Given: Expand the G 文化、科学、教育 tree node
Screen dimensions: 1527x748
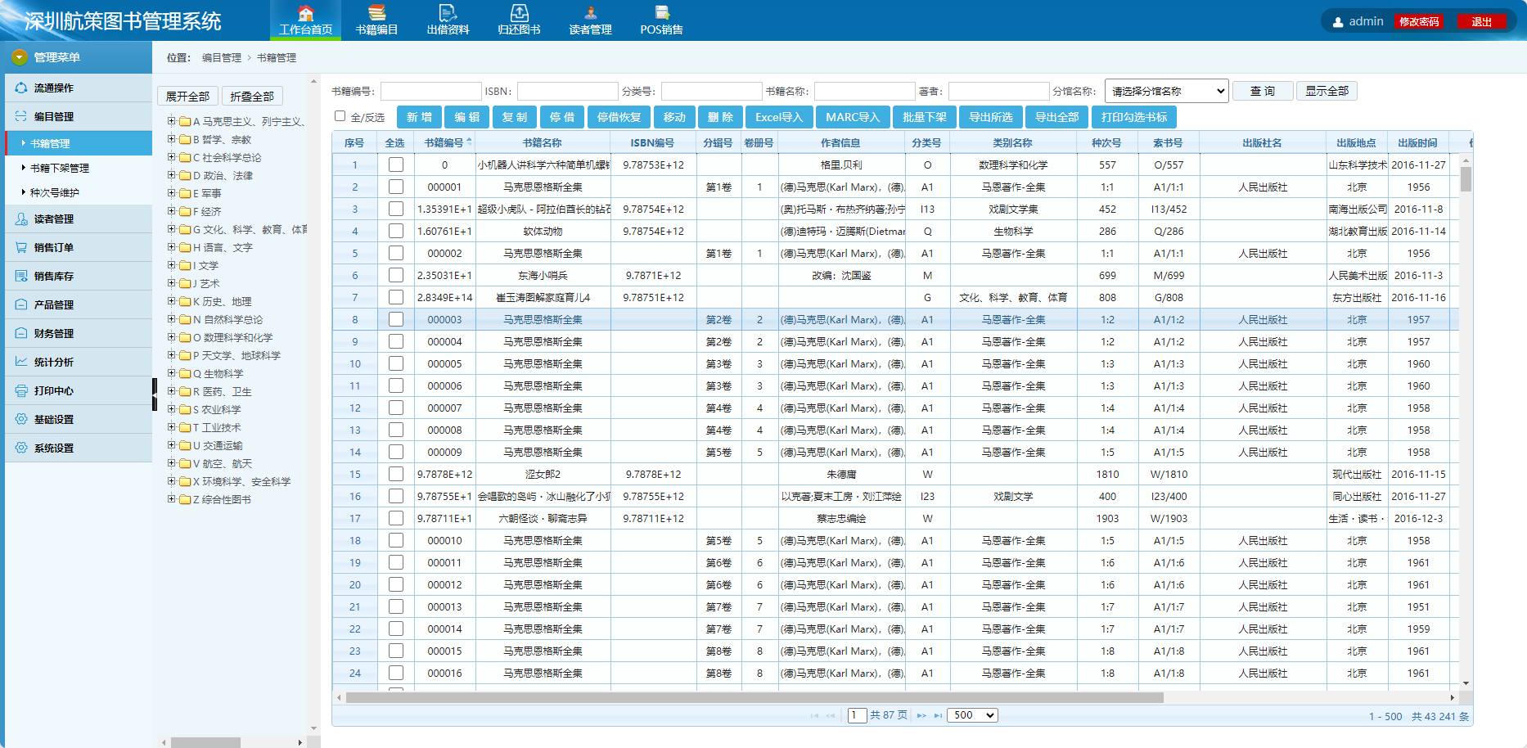Looking at the screenshot, I should [172, 229].
